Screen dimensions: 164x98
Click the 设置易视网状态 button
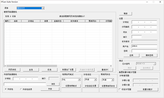tap(108, 86)
